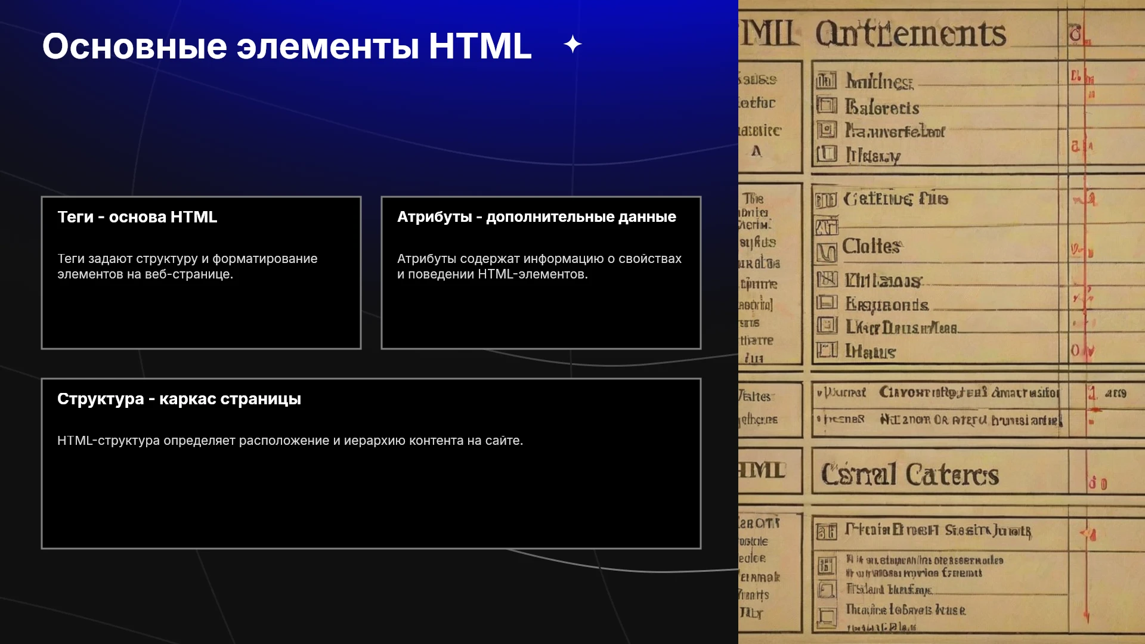Screen dimensions: 1145x644
Task: Select the description text about attributes of HTML-элементов
Action: pos(539,267)
